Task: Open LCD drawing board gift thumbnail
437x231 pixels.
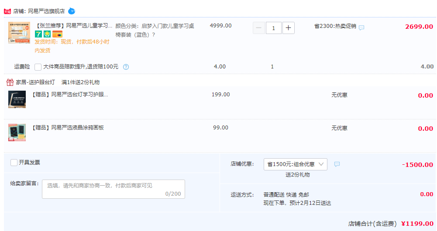Action: [17, 132]
